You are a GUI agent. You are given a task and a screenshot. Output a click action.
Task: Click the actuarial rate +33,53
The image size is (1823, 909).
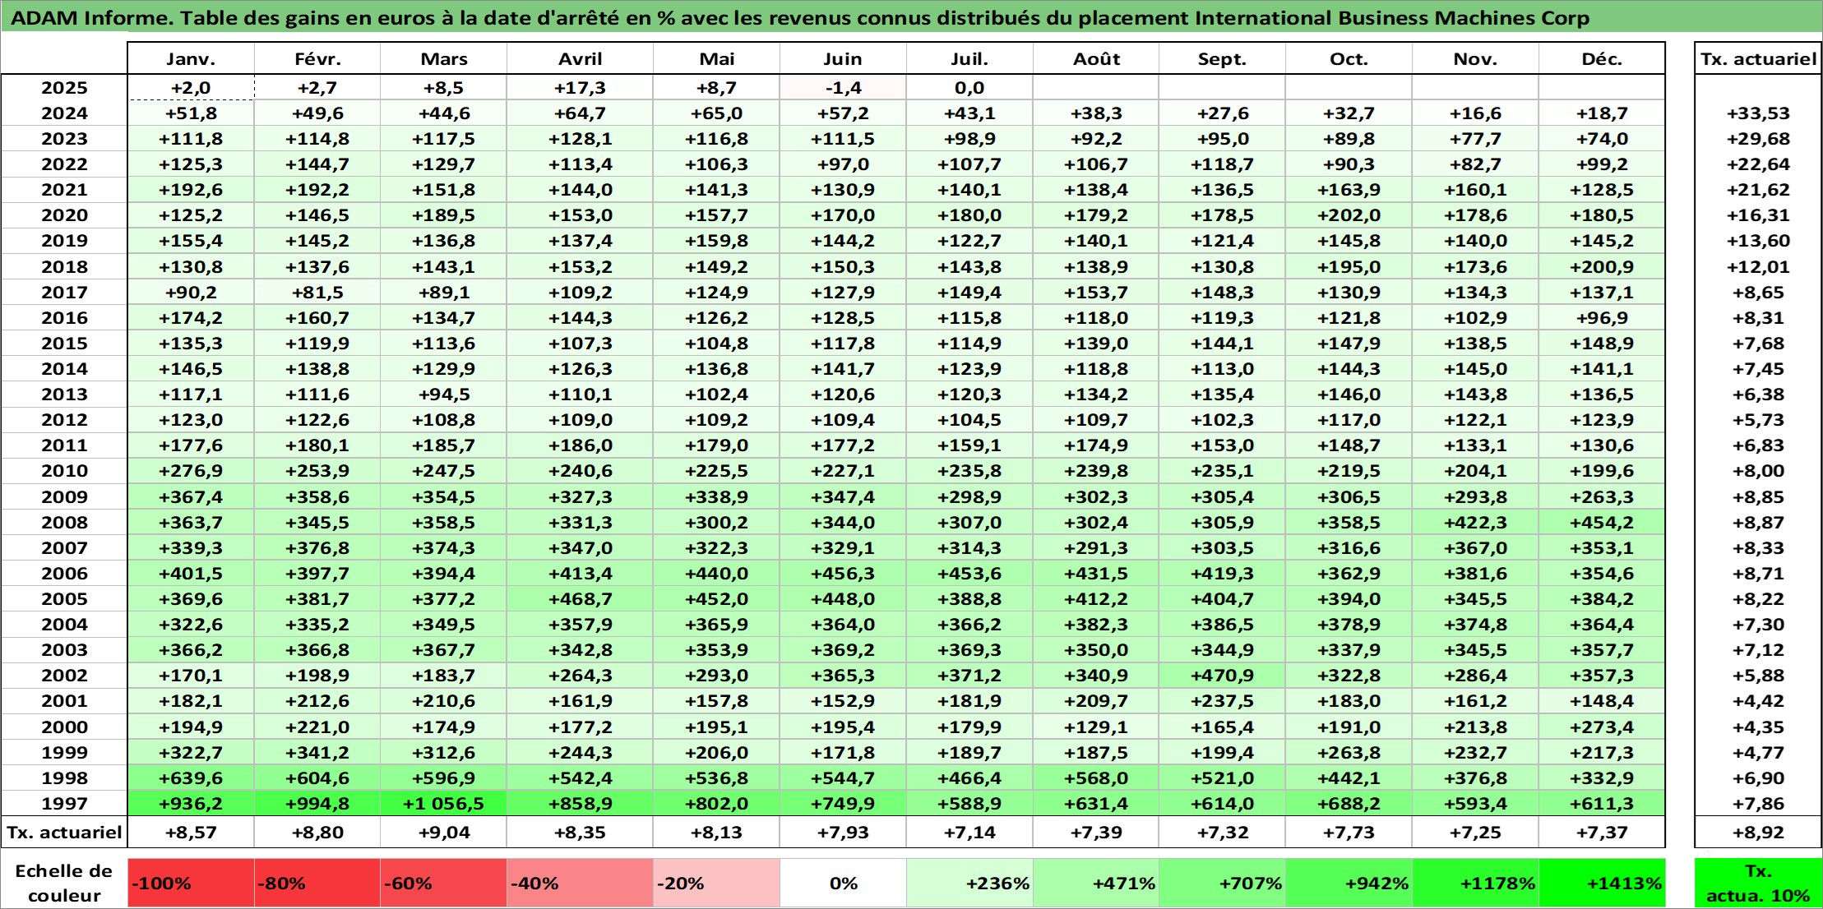(x=1758, y=113)
